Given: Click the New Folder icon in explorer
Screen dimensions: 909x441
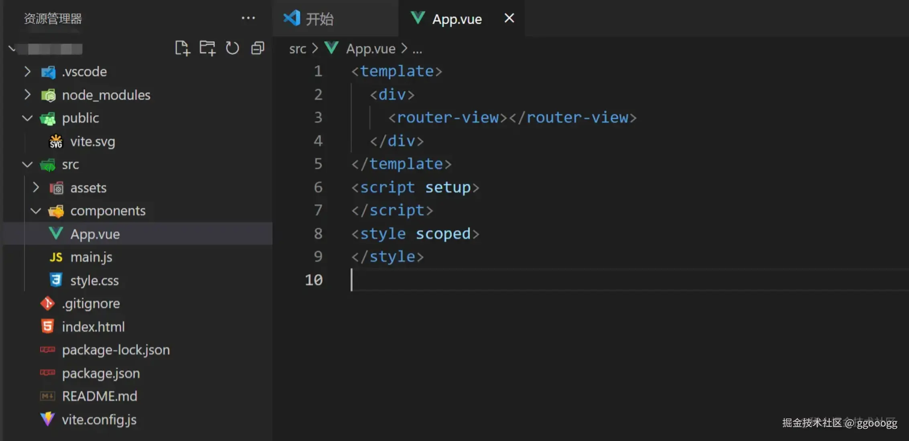Looking at the screenshot, I should [x=207, y=49].
